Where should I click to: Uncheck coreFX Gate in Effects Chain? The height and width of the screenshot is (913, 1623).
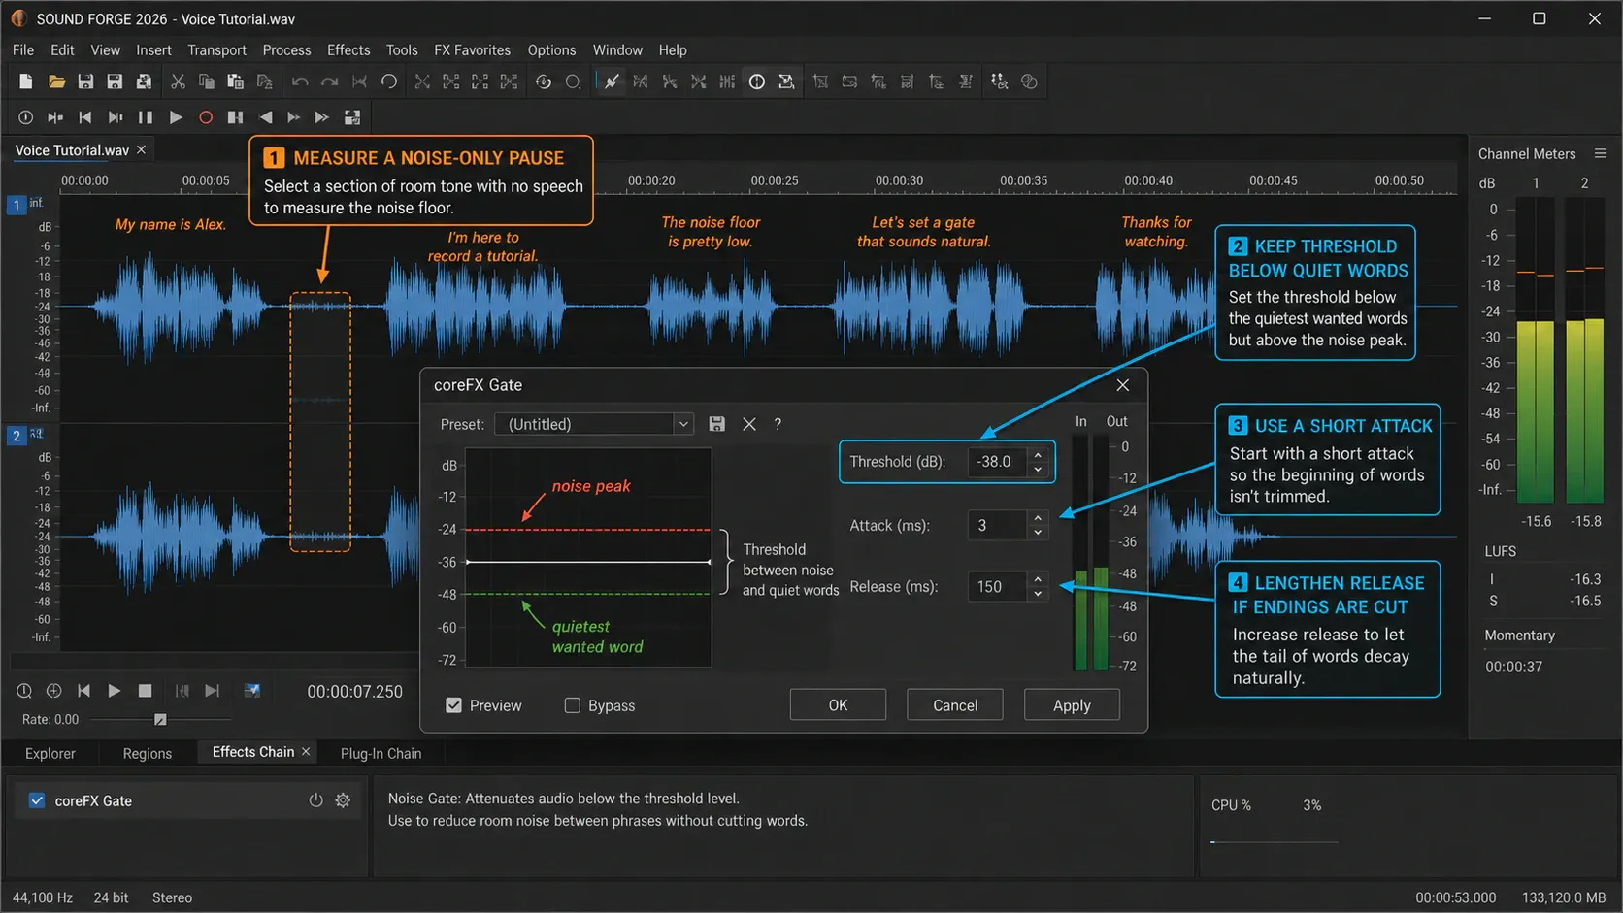(x=37, y=800)
